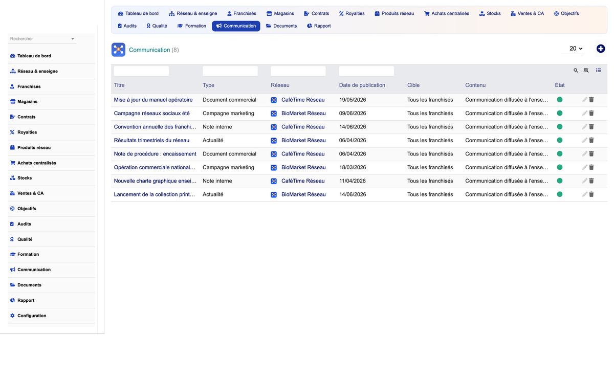Open Réseau & enseigne tab in top navigation
The image size is (614, 380).
point(193,13)
